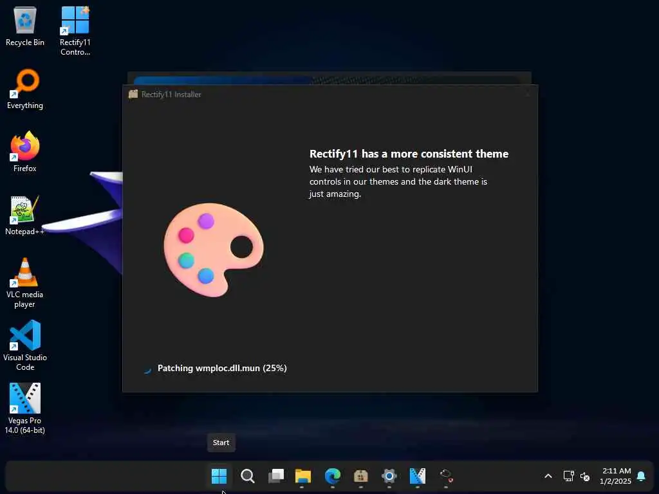Close the Rectify11 Installer window
Screen dimensions: 659x494
coord(528,95)
